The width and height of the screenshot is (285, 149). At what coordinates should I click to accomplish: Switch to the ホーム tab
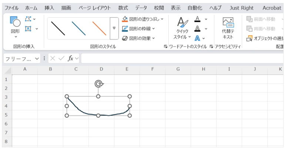pos(31,8)
